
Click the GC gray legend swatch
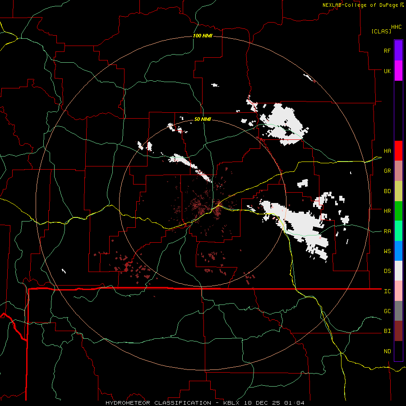[398, 311]
